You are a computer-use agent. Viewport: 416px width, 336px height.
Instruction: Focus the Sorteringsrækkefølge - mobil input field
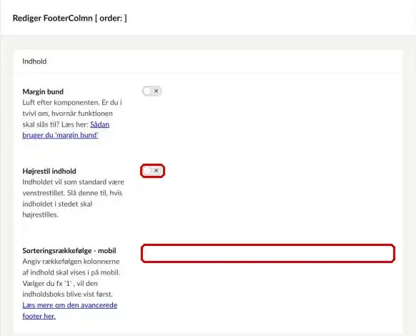click(268, 254)
